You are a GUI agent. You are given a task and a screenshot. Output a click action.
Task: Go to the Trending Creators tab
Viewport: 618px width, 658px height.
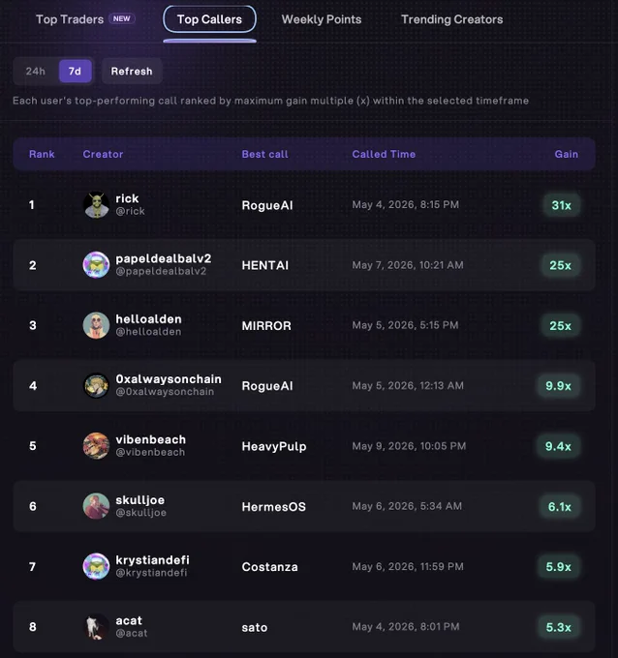[452, 19]
